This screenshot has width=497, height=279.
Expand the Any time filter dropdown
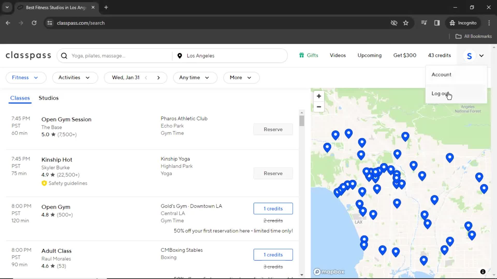[194, 77]
